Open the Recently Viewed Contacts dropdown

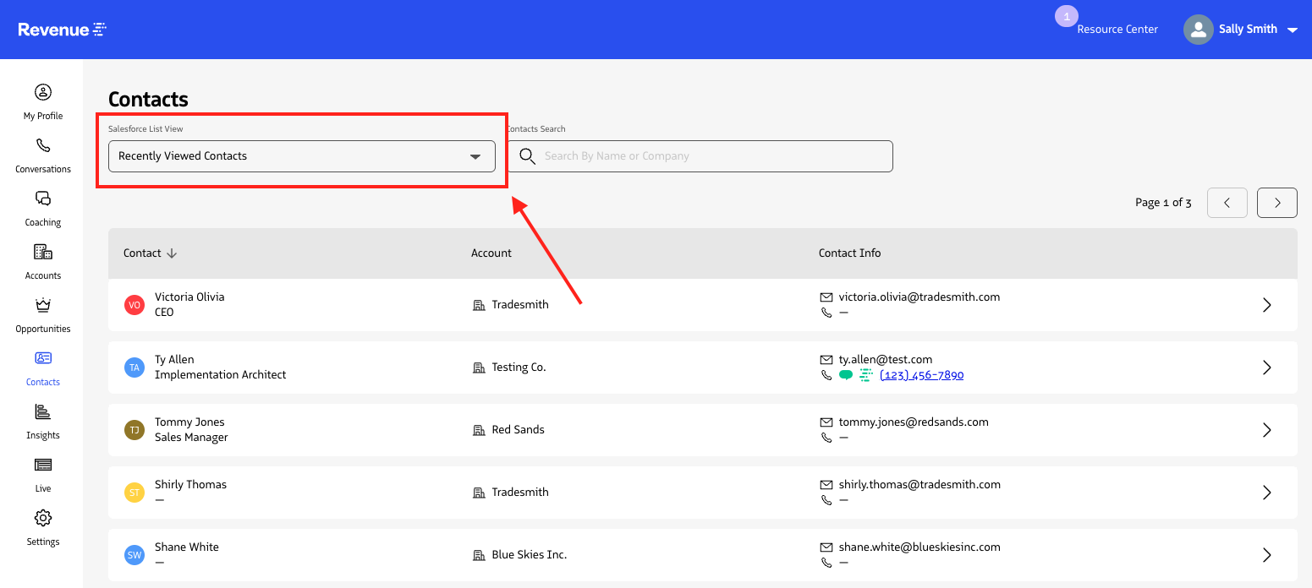[x=302, y=155]
